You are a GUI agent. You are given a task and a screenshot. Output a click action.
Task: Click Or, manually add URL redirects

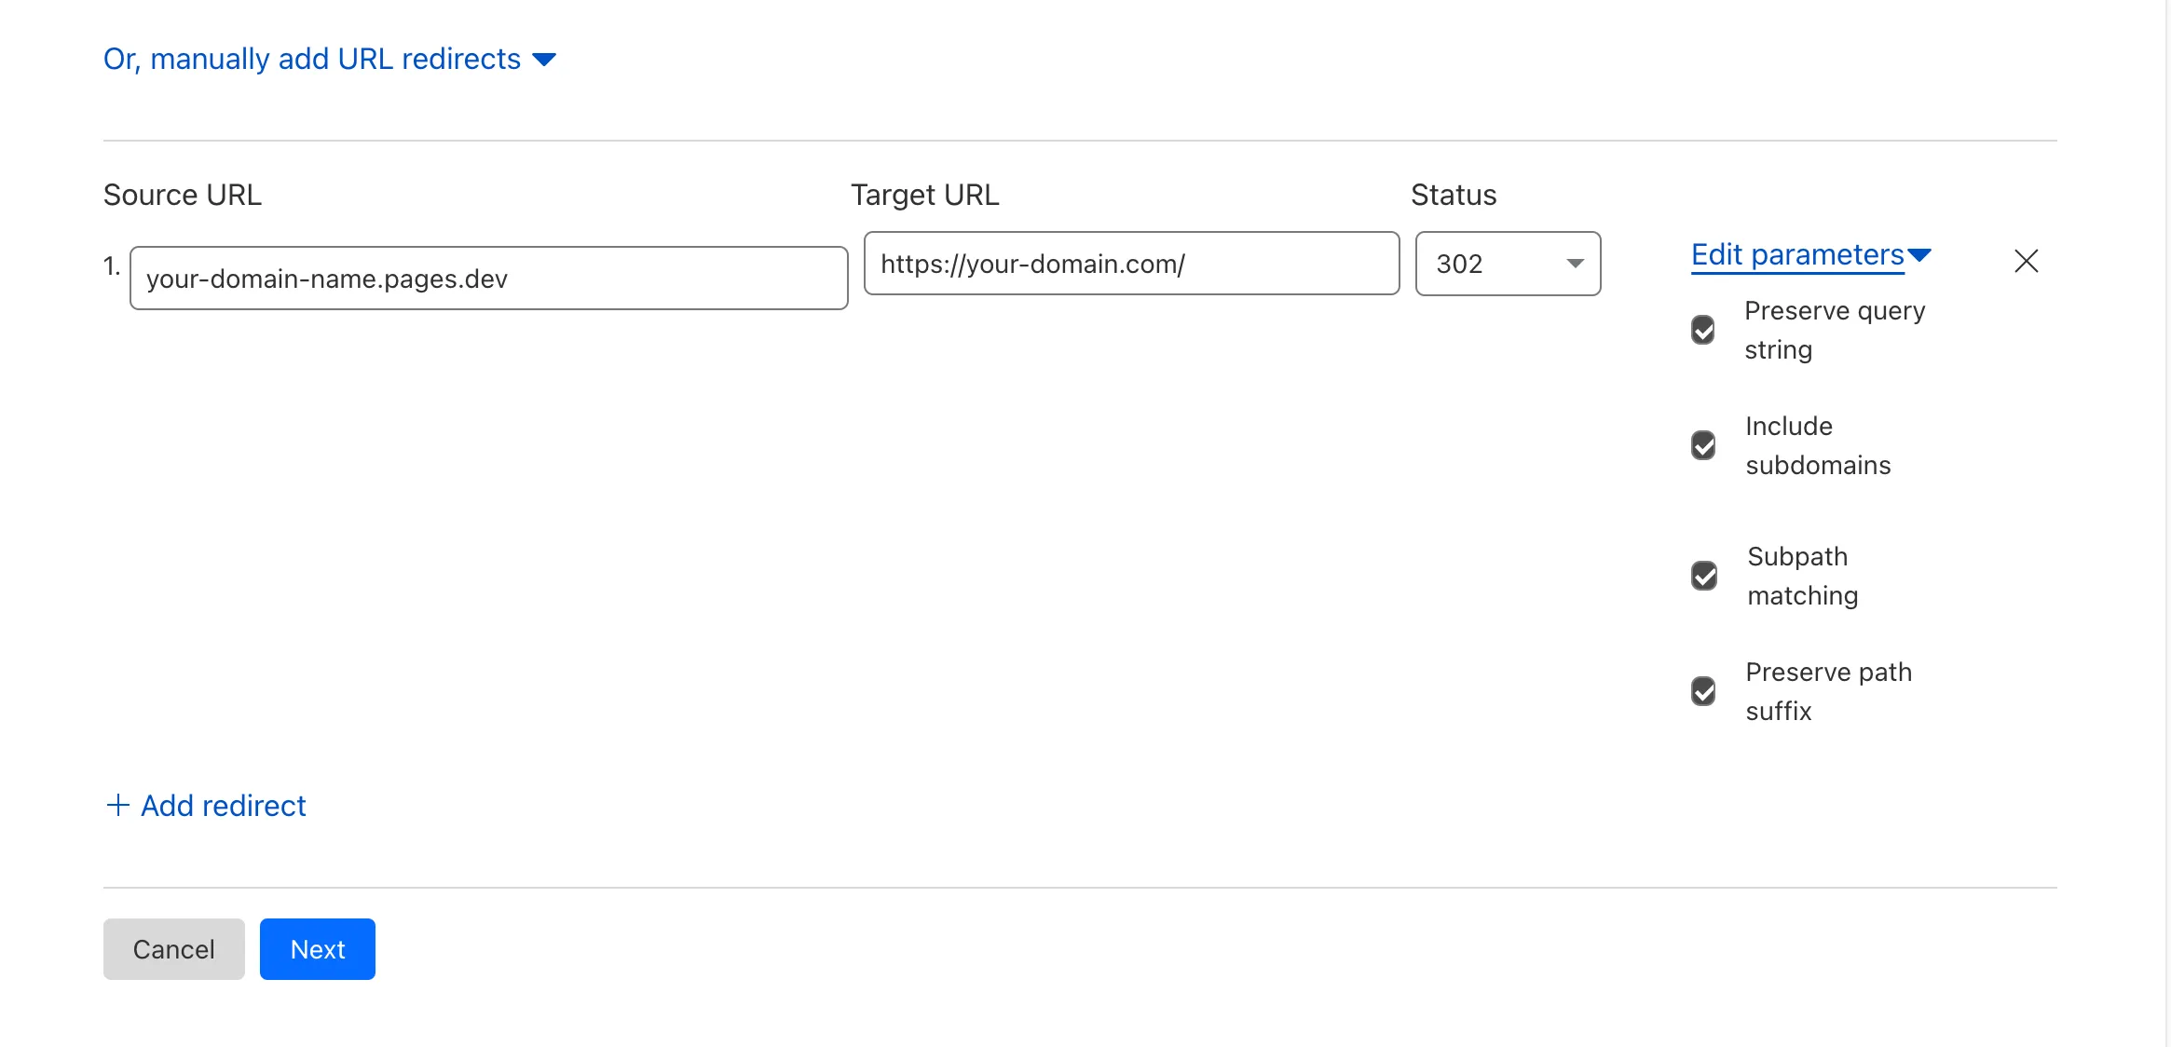pos(312,59)
